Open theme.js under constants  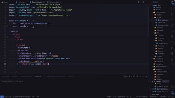pos(160,62)
